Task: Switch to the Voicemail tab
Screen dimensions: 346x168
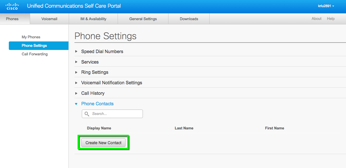Action: [x=49, y=19]
